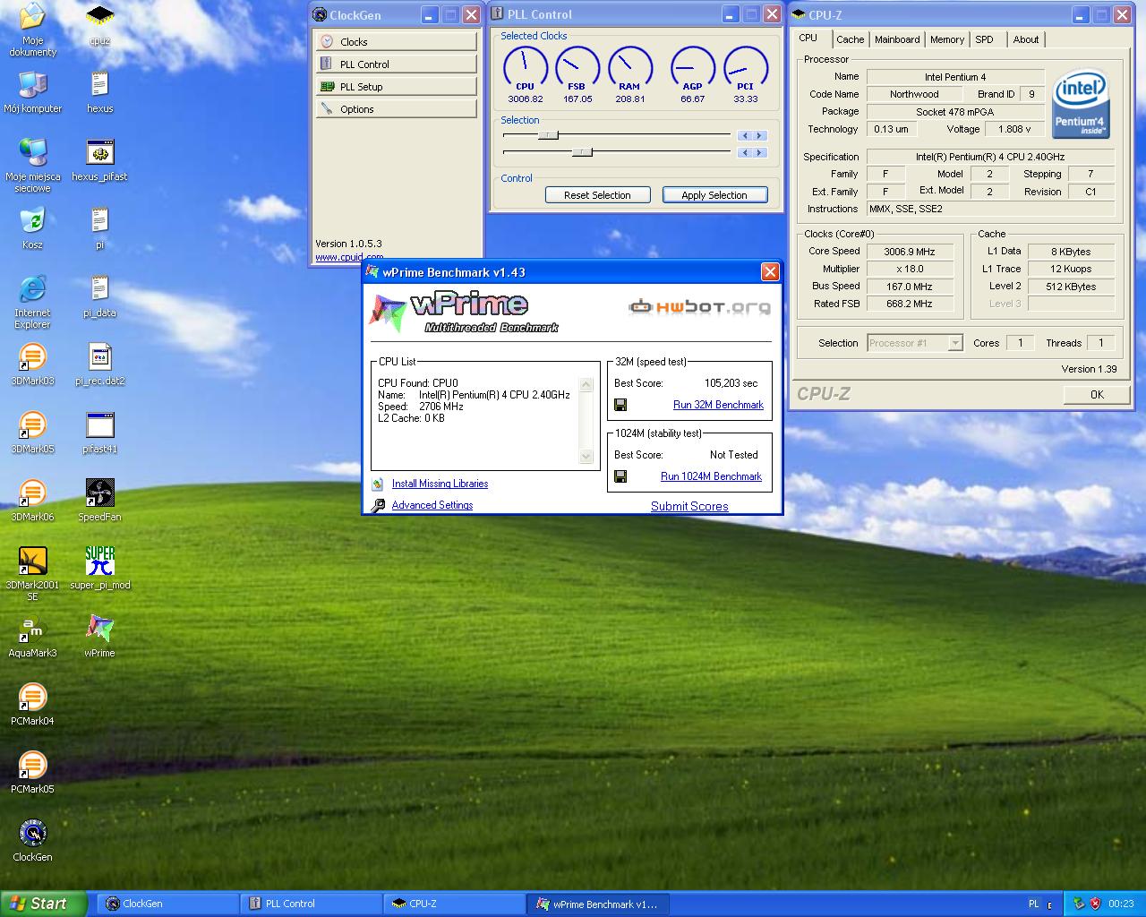This screenshot has height=917, width=1146.
Task: Open the Advanced Settings link in wPrime
Action: point(432,505)
